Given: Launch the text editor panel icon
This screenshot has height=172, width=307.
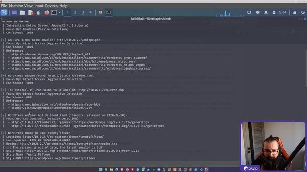Looking at the screenshot, I should click(x=31, y=12).
